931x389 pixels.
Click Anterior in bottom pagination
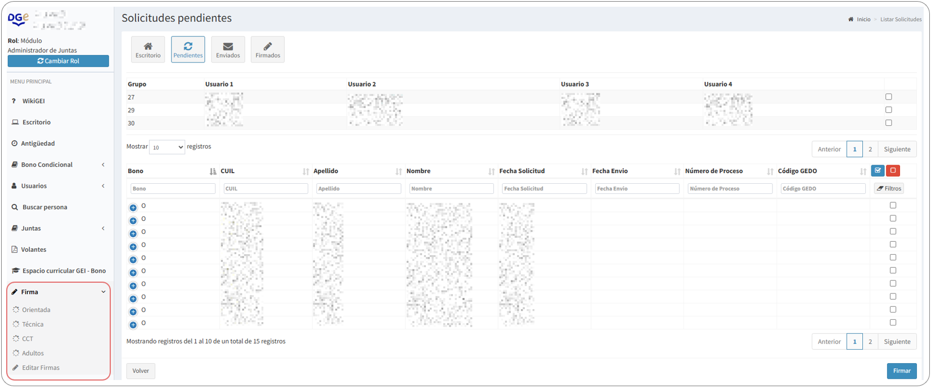click(829, 341)
